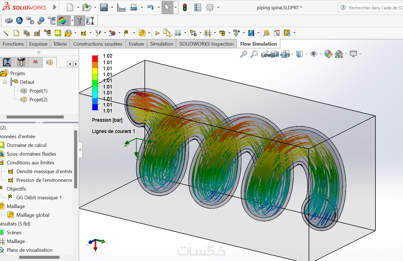Open the Display Style cube dropdown
The height and width of the screenshot is (261, 403).
pos(306,54)
